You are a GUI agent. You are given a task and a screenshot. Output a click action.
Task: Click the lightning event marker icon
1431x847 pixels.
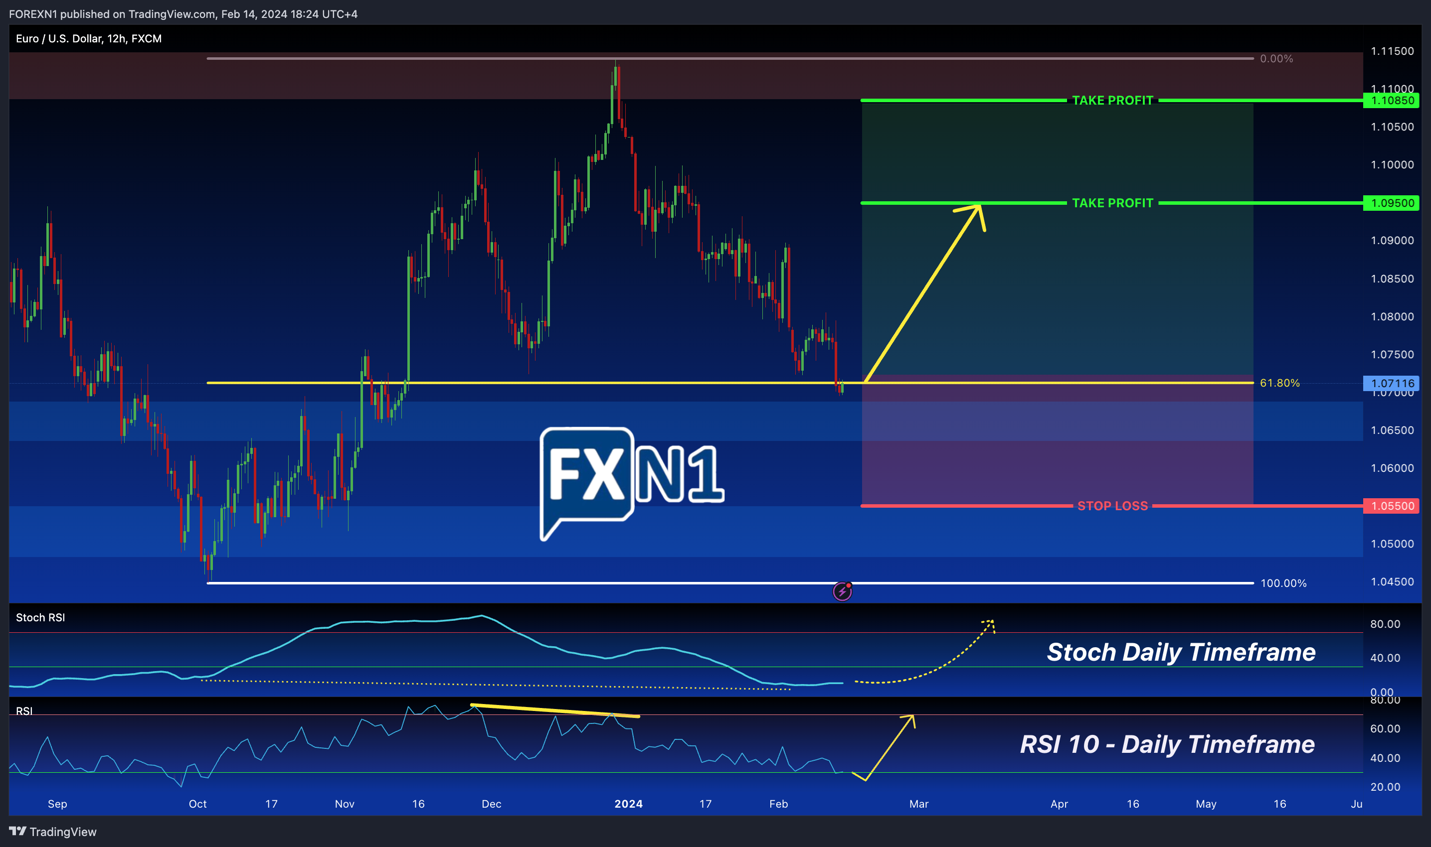(x=842, y=591)
